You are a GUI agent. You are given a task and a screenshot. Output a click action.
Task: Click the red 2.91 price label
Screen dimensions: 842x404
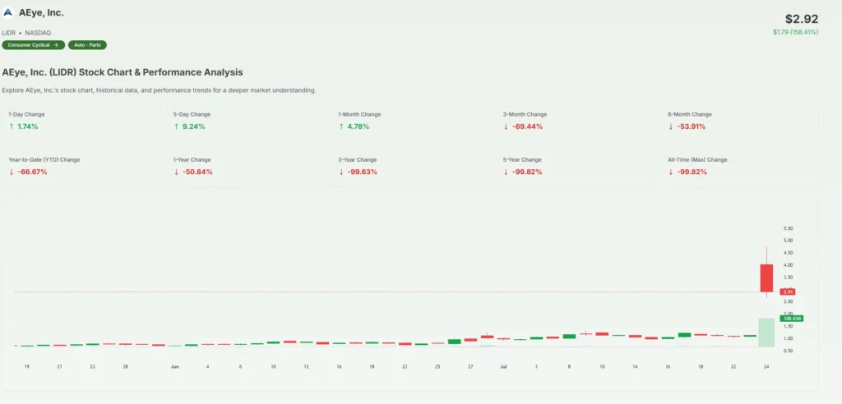pyautogui.click(x=788, y=292)
